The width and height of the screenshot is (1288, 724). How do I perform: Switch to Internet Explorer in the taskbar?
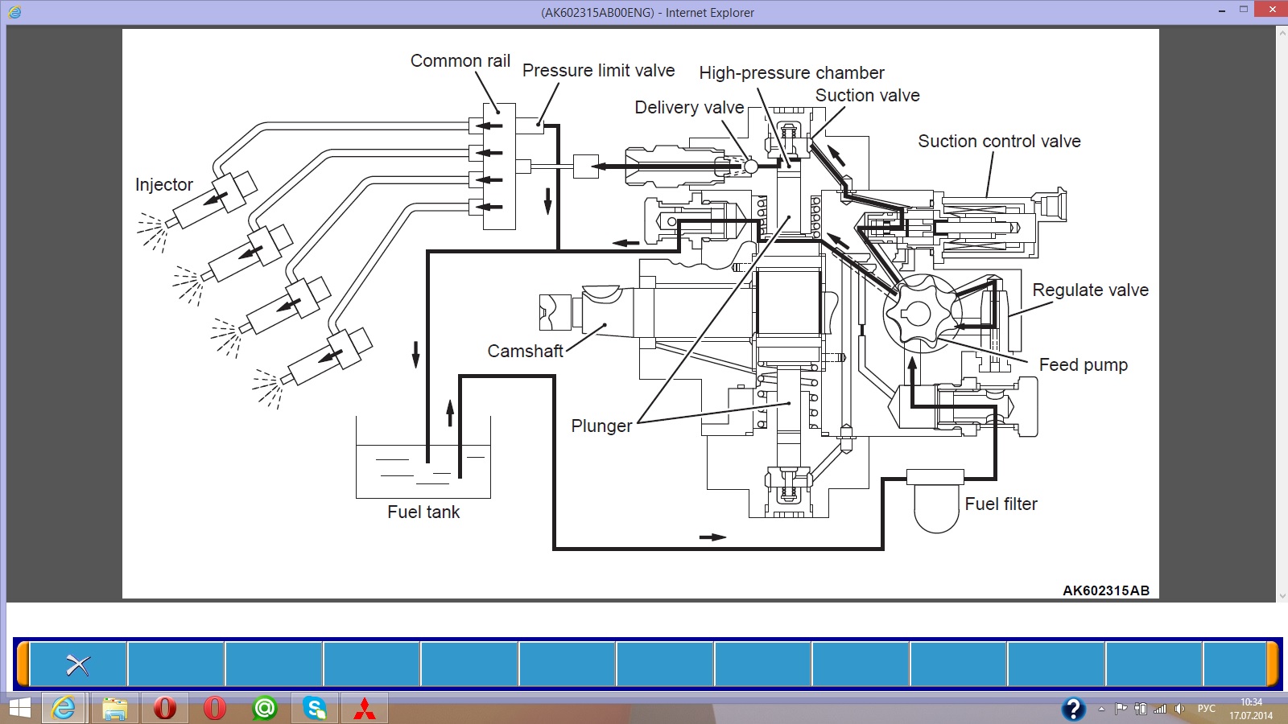[x=64, y=708]
